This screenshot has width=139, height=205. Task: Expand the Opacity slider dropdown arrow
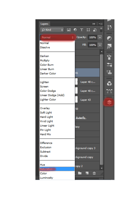pos(100,37)
